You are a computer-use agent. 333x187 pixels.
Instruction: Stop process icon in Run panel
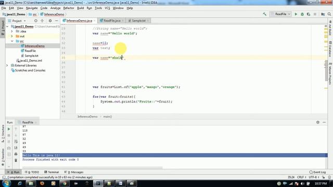[9, 135]
